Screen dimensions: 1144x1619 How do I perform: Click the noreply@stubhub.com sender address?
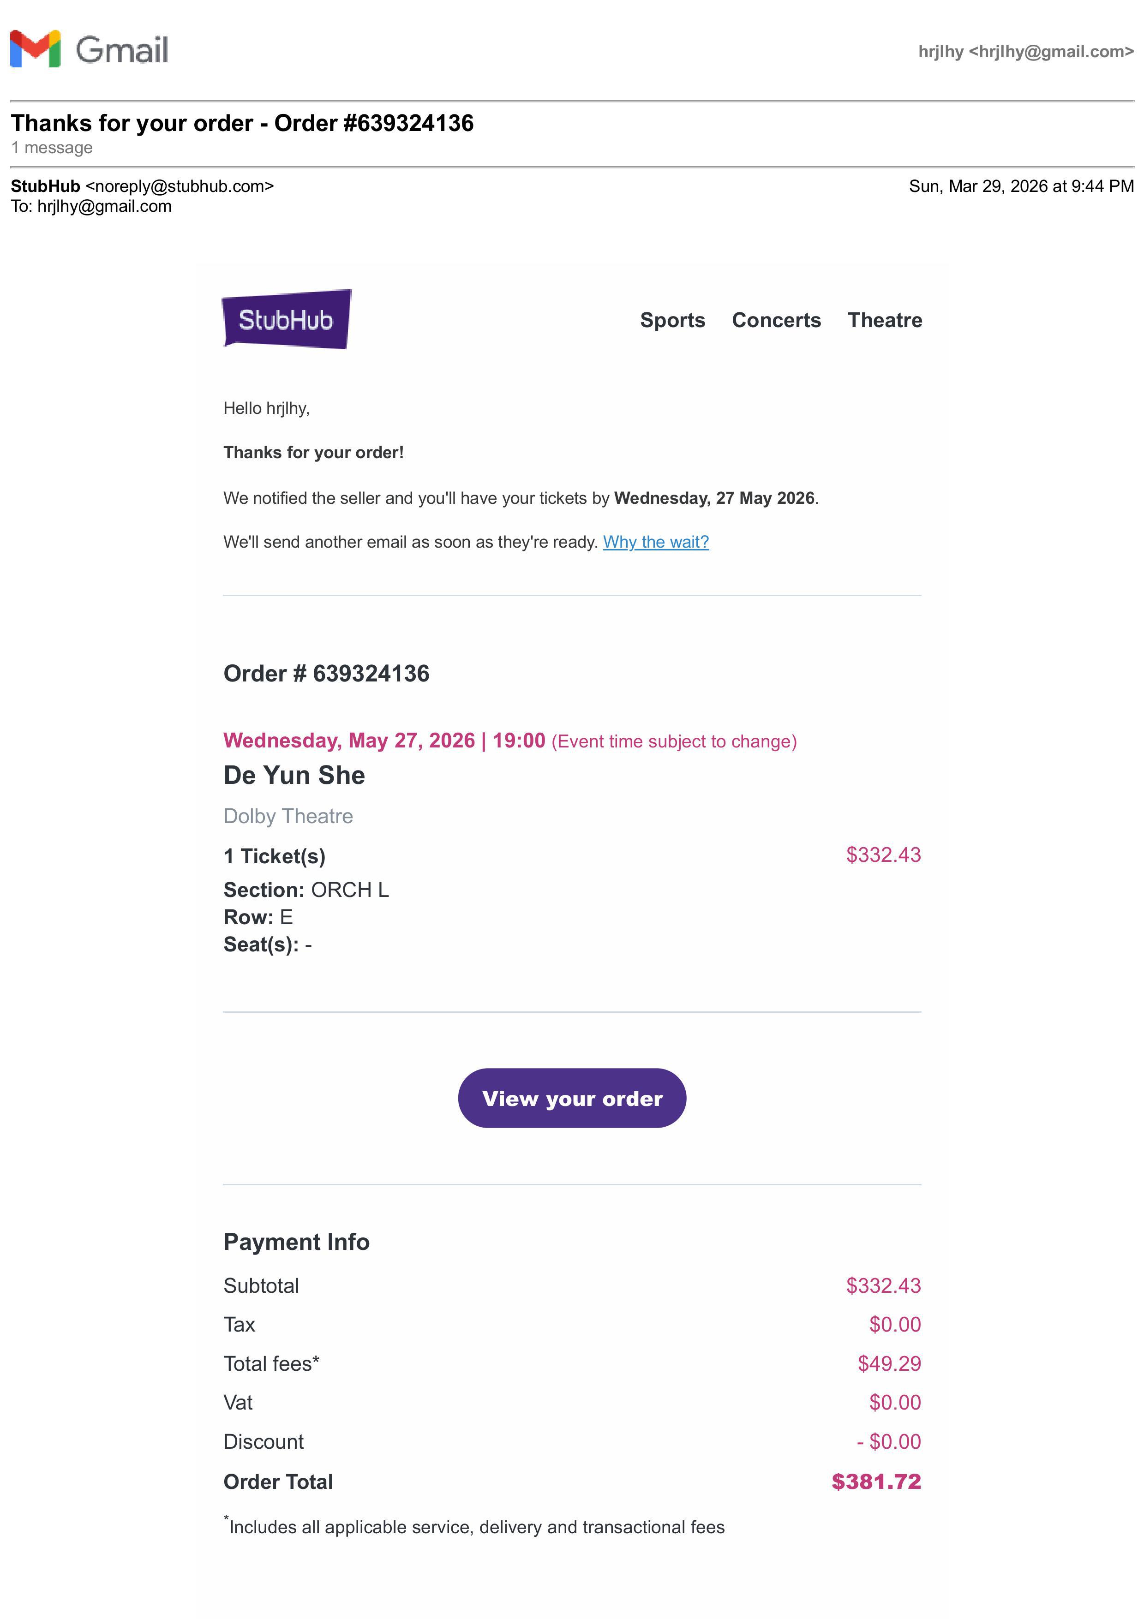pos(179,186)
